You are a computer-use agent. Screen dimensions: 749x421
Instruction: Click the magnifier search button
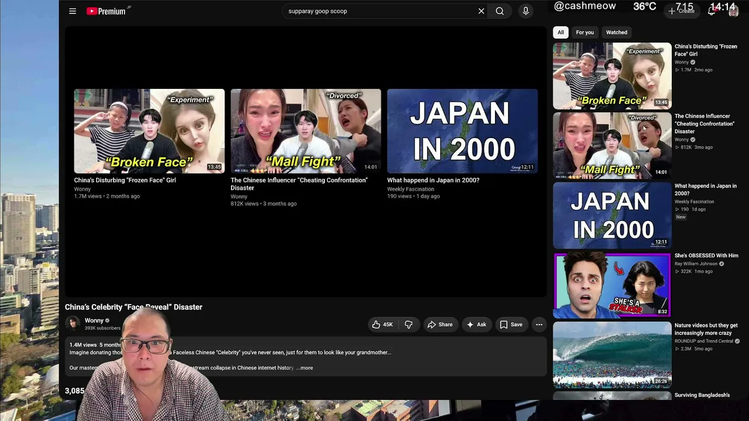(x=500, y=11)
